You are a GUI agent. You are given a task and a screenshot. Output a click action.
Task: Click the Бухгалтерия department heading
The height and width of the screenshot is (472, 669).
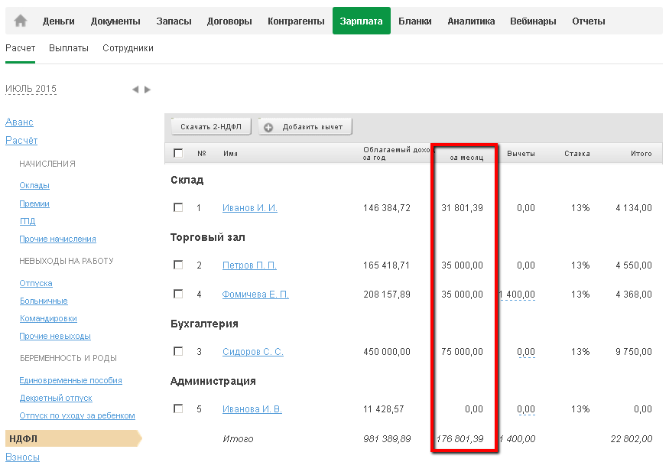(204, 324)
